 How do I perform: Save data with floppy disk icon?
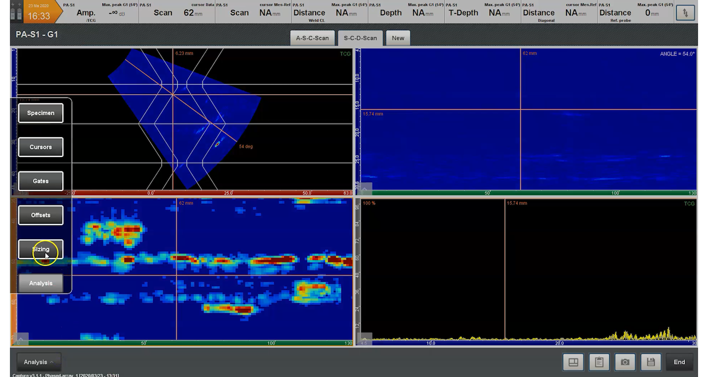[x=651, y=362]
